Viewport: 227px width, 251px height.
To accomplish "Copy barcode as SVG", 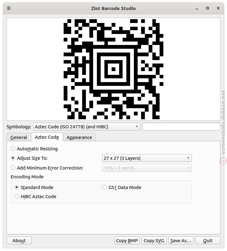I will click(154, 240).
